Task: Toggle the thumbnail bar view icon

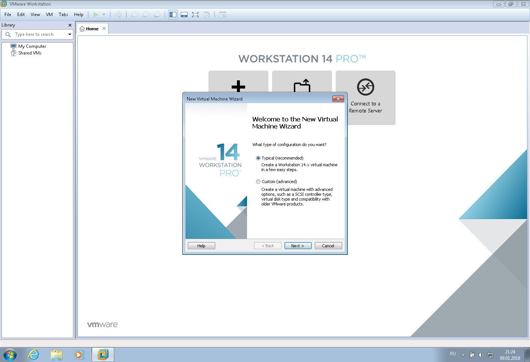Action: (x=184, y=15)
